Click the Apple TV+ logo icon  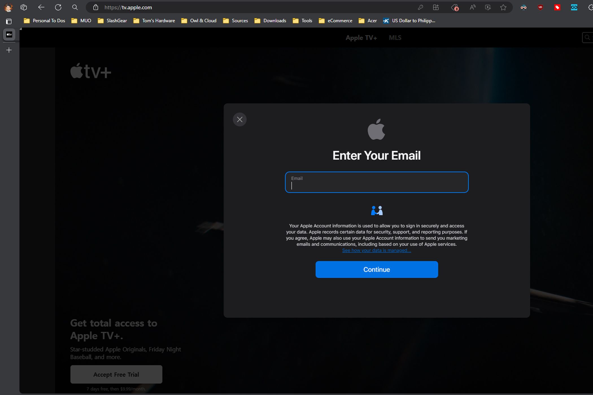tap(90, 71)
